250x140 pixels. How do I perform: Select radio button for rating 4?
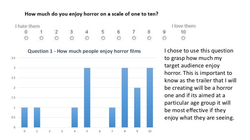[x=87, y=38]
